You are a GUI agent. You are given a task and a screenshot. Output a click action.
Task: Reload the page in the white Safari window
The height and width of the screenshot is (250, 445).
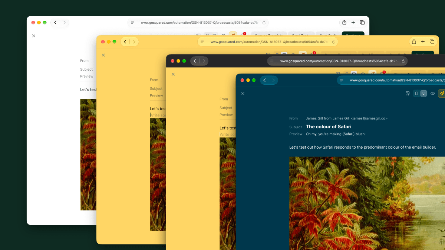click(264, 23)
